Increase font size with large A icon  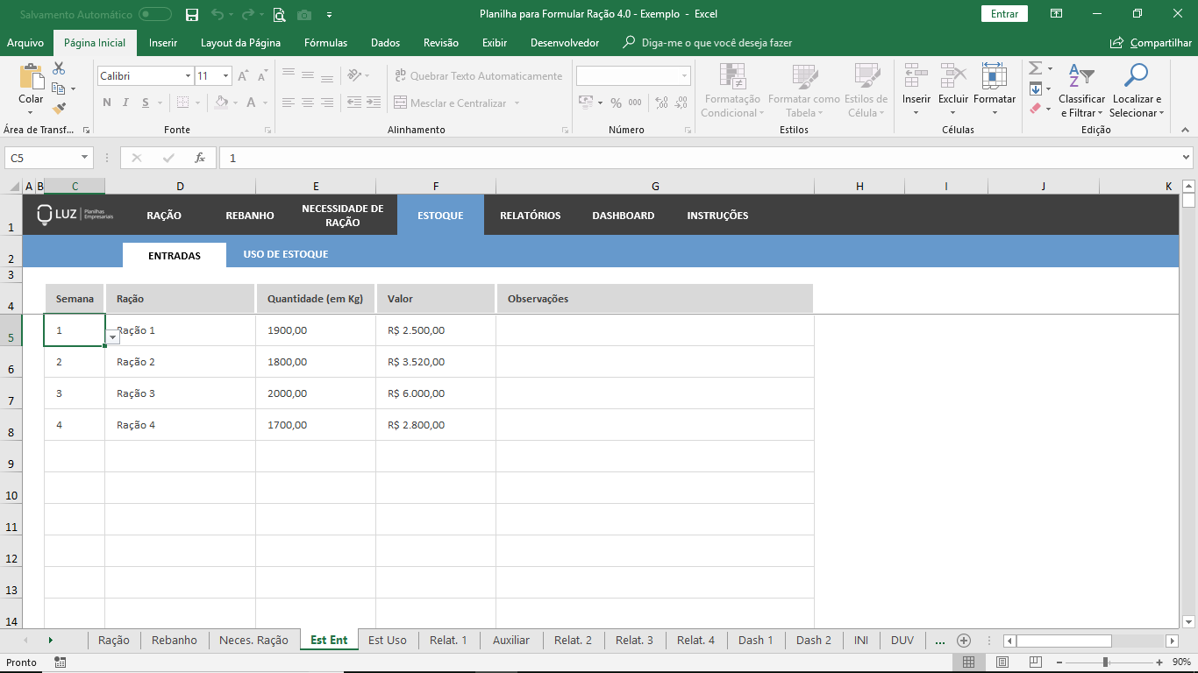point(244,76)
